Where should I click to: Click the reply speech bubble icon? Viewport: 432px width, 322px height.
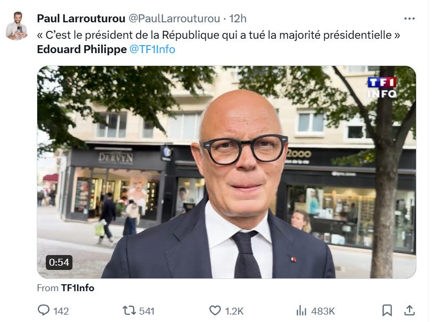44,310
